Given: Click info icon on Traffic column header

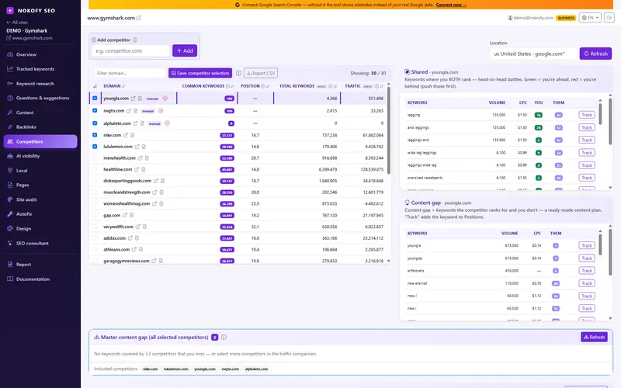Looking at the screenshot, I should coord(376,86).
